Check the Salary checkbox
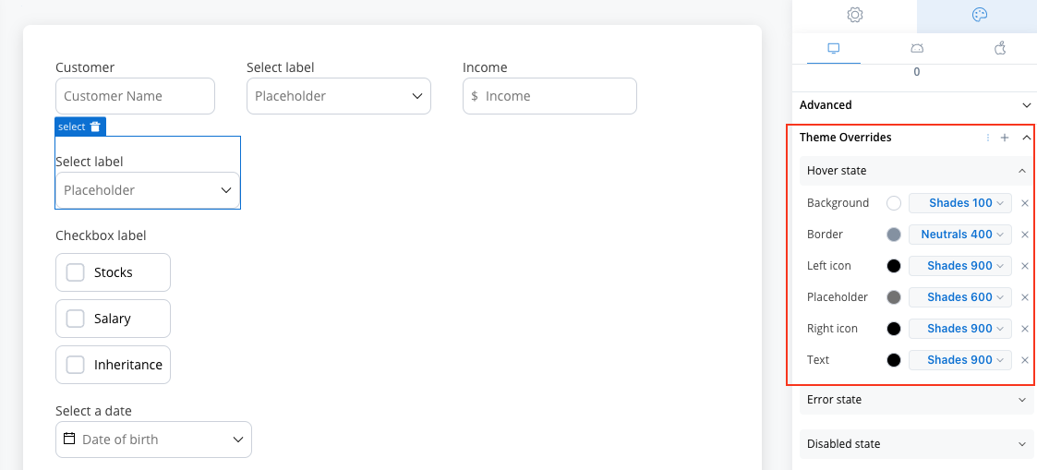 pyautogui.click(x=76, y=319)
